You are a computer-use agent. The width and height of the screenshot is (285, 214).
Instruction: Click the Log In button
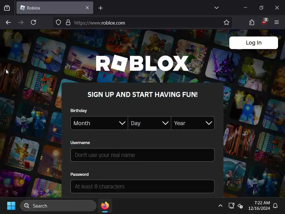(254, 43)
